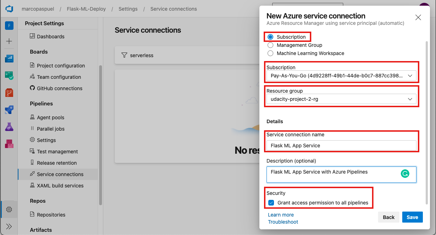Click the pipeline Settings gear icon
The width and height of the screenshot is (436, 235).
32,140
